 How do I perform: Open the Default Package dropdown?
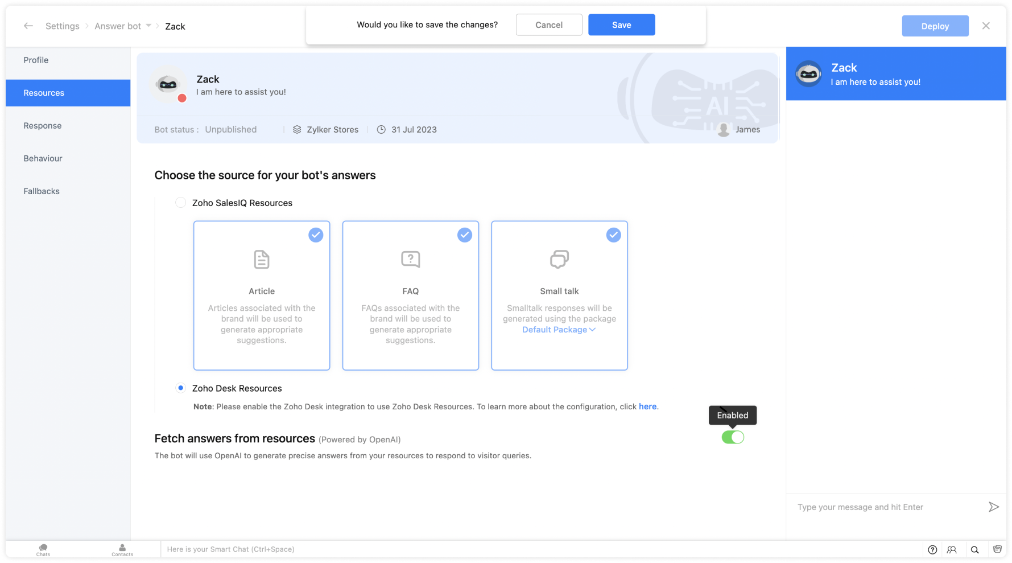click(559, 330)
